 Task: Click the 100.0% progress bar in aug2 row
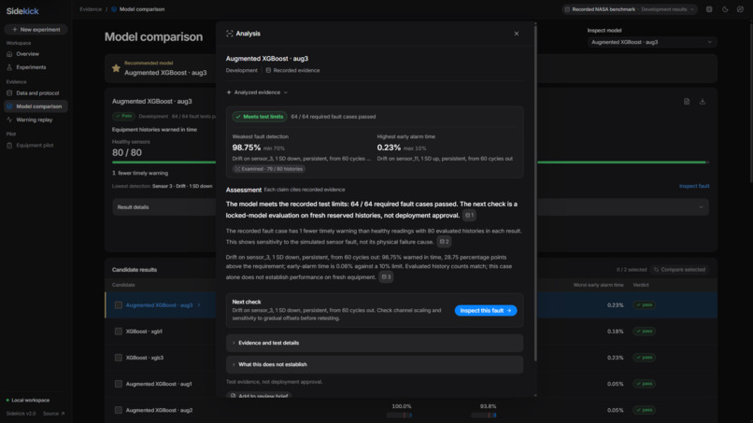(x=400, y=416)
